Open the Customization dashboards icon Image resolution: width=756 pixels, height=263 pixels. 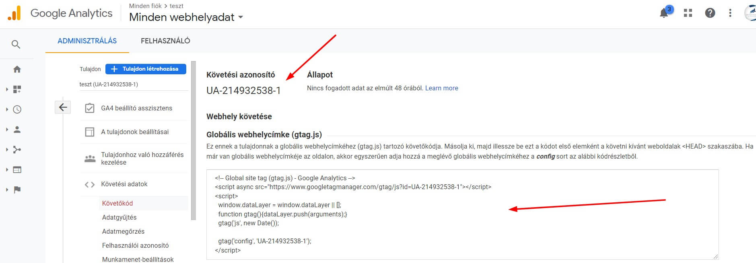pyautogui.click(x=17, y=89)
